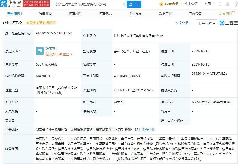Click 发生变更时通知我 notification button
Viewport: 238px width, 164px height.
[x=41, y=23]
